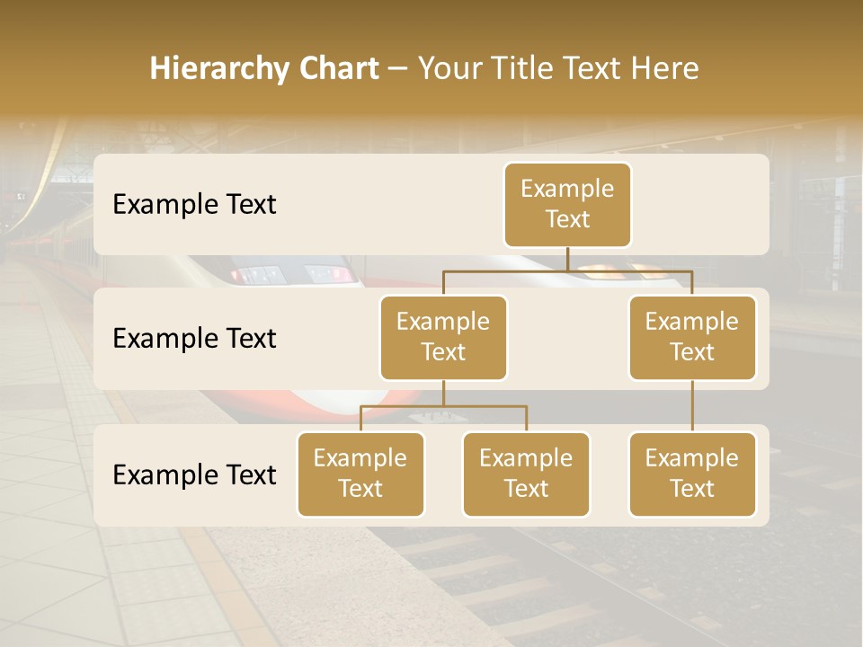Image resolution: width=863 pixels, height=647 pixels.
Task: Click the railway tracks at the bottom right
Action: pyautogui.click(x=719, y=584)
